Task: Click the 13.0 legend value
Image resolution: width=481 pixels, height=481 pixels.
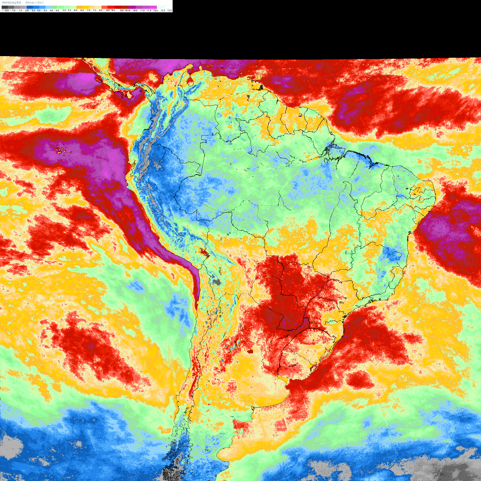Action: 170,10
